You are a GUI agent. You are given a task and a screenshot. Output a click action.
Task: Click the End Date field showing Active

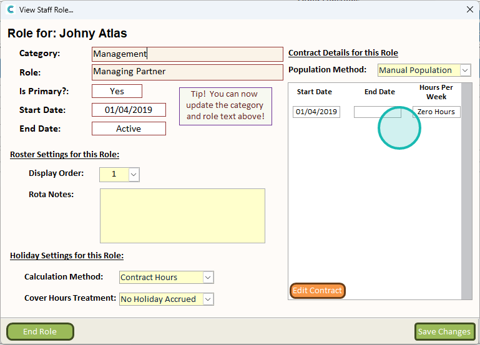(x=129, y=129)
